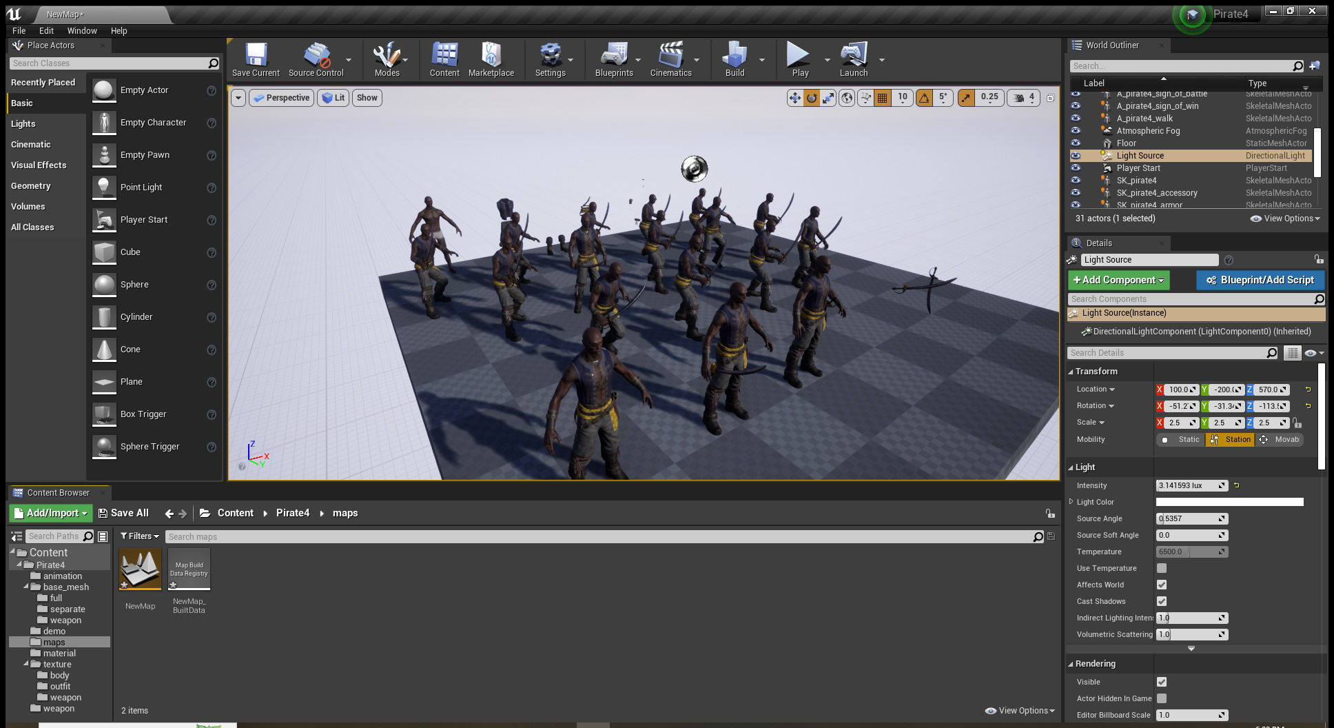Image resolution: width=1334 pixels, height=728 pixels.
Task: Open the Filters dropdown
Action: point(139,536)
